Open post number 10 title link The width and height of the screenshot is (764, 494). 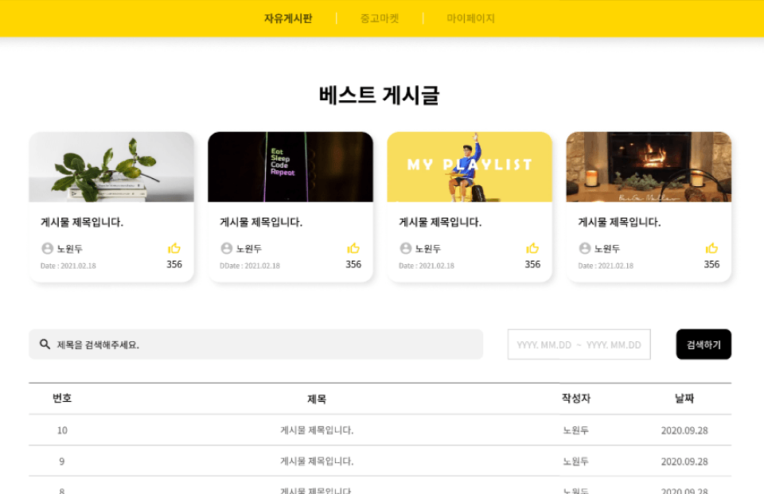(317, 430)
